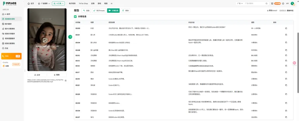
Task: Click the search magnifier icon
Action: pos(267,3)
